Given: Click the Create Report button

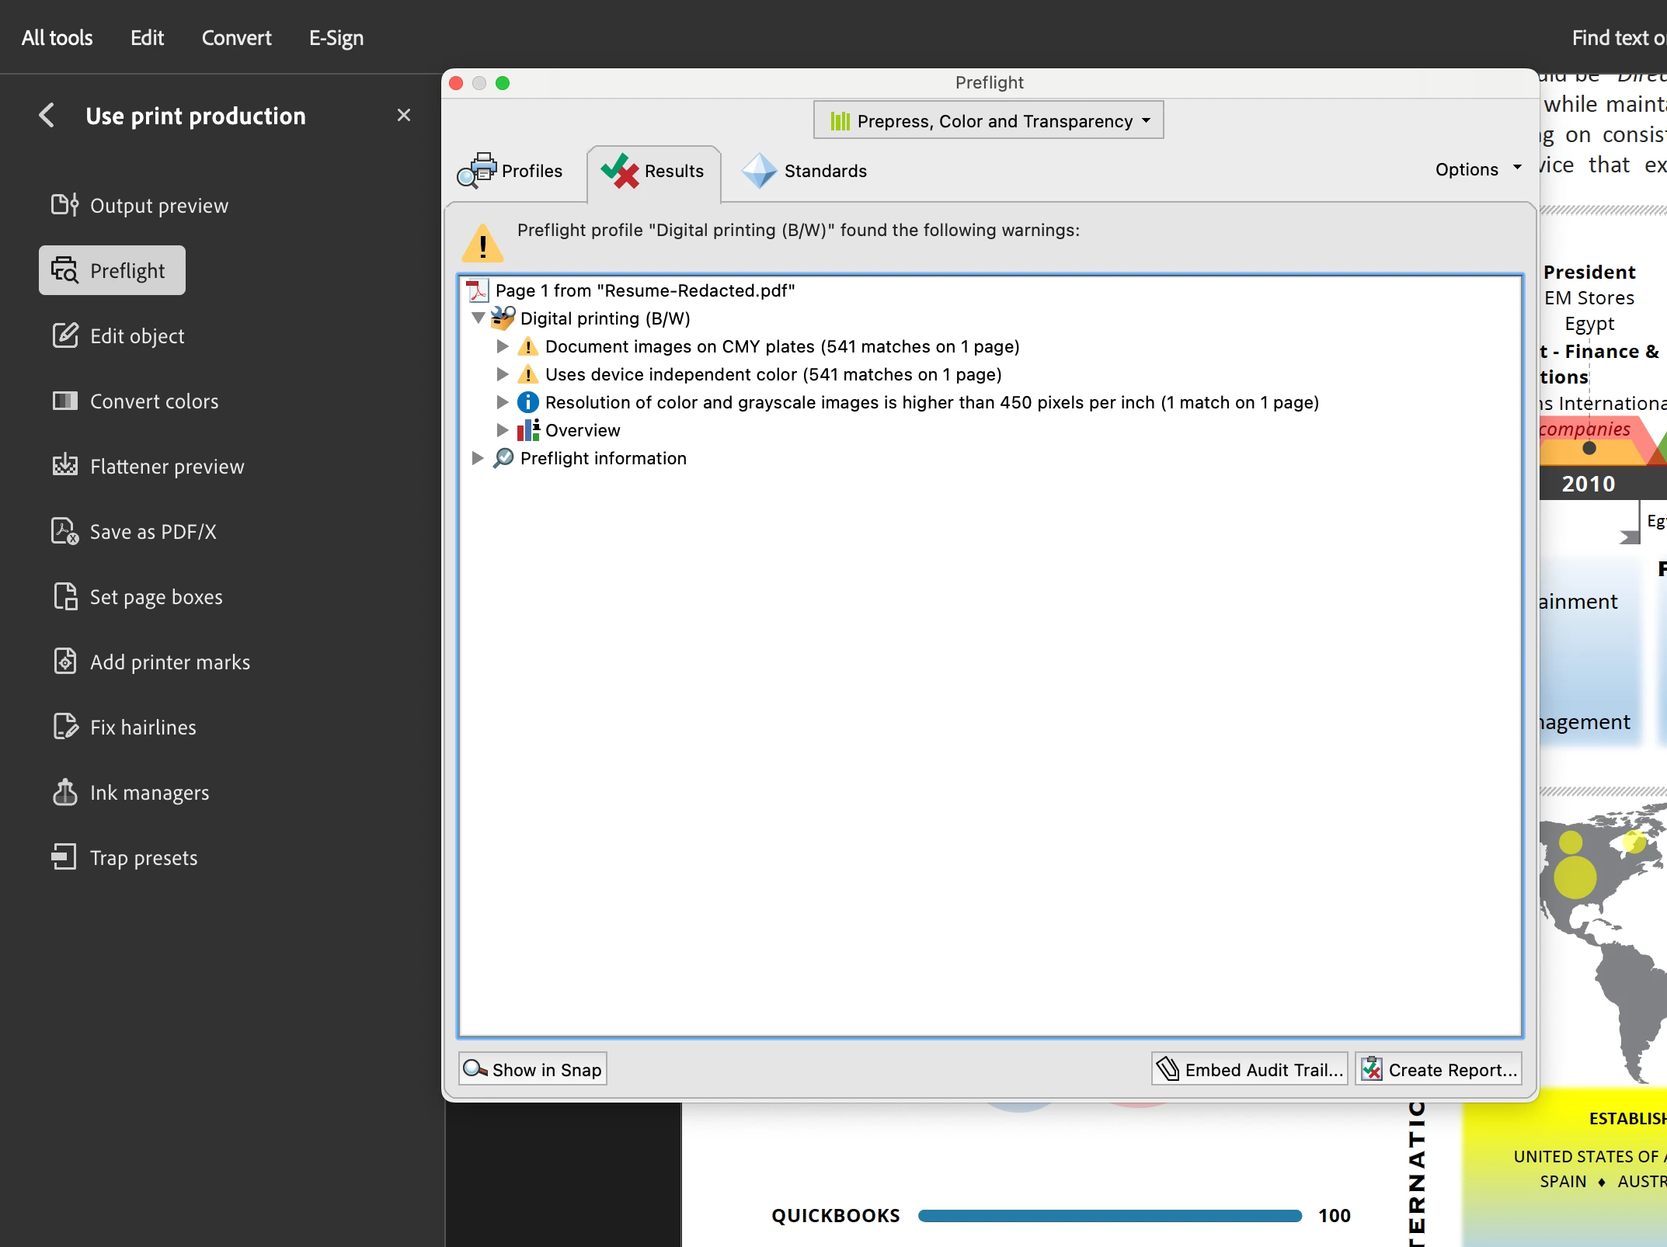Looking at the screenshot, I should coord(1439,1070).
